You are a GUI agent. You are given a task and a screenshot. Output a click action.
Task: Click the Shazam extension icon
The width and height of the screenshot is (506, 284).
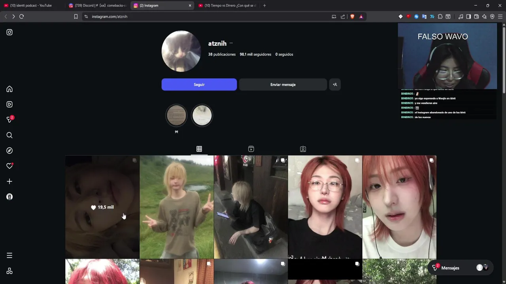(416, 17)
